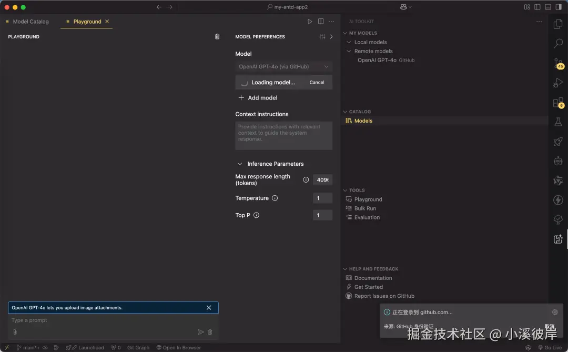568x352 pixels.
Task: Open the robot face icon in activity bar
Action: (558, 160)
